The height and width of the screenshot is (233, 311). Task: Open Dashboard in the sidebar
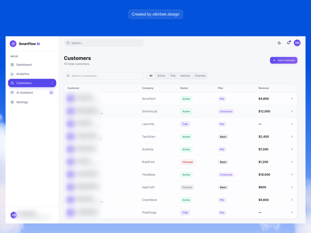[32, 65]
